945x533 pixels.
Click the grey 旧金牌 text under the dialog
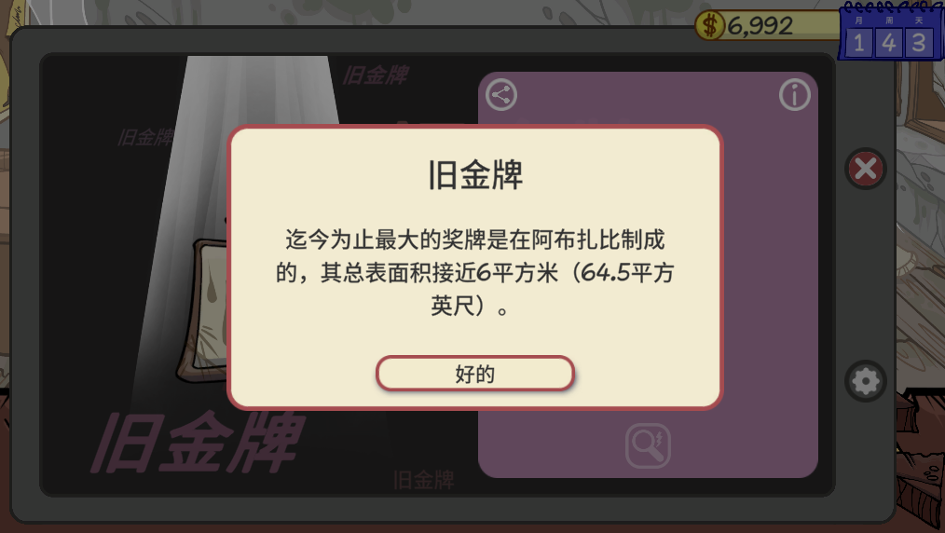tap(424, 480)
